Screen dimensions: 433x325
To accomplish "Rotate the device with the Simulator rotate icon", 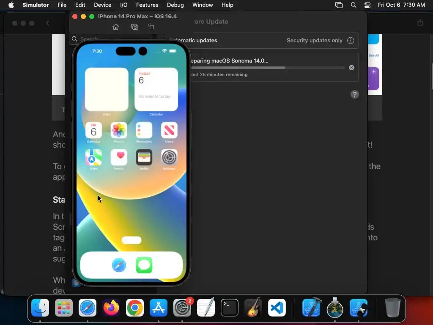I will coord(151,27).
